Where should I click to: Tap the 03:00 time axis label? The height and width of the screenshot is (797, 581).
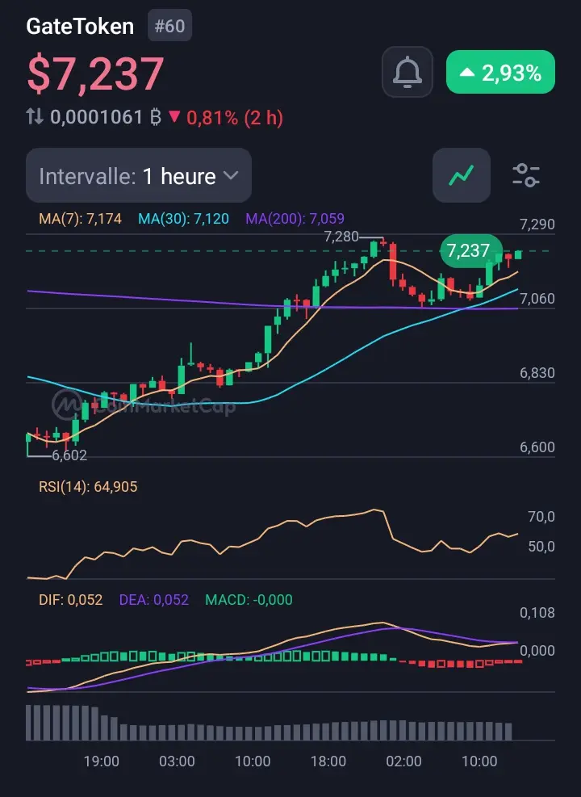click(x=177, y=761)
